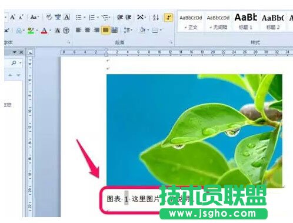Click the Align Right icon
Screen dimensions: 293x223
click(x=96, y=30)
